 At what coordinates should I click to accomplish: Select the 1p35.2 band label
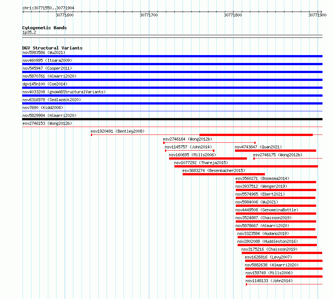pos(29,32)
